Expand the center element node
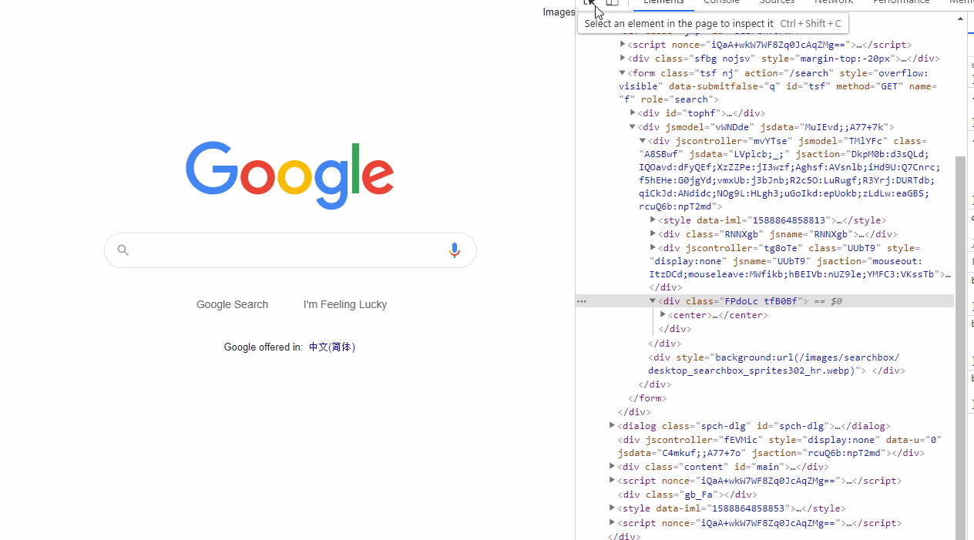 663,314
